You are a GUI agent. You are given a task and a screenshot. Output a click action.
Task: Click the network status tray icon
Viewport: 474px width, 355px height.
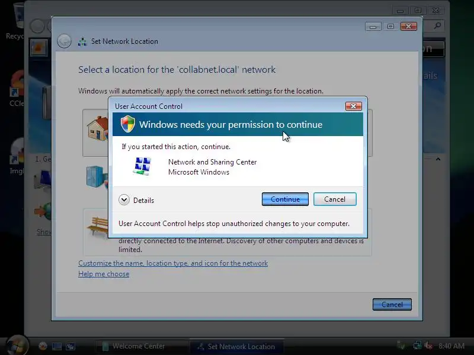pos(418,346)
